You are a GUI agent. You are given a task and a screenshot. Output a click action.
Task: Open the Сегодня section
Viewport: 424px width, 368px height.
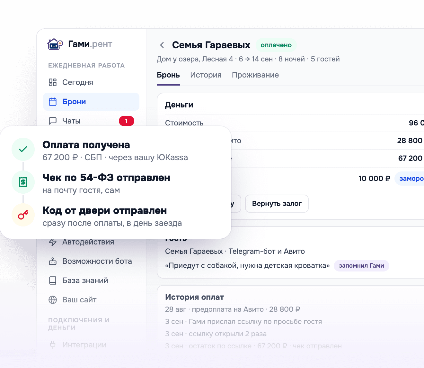tap(91, 82)
